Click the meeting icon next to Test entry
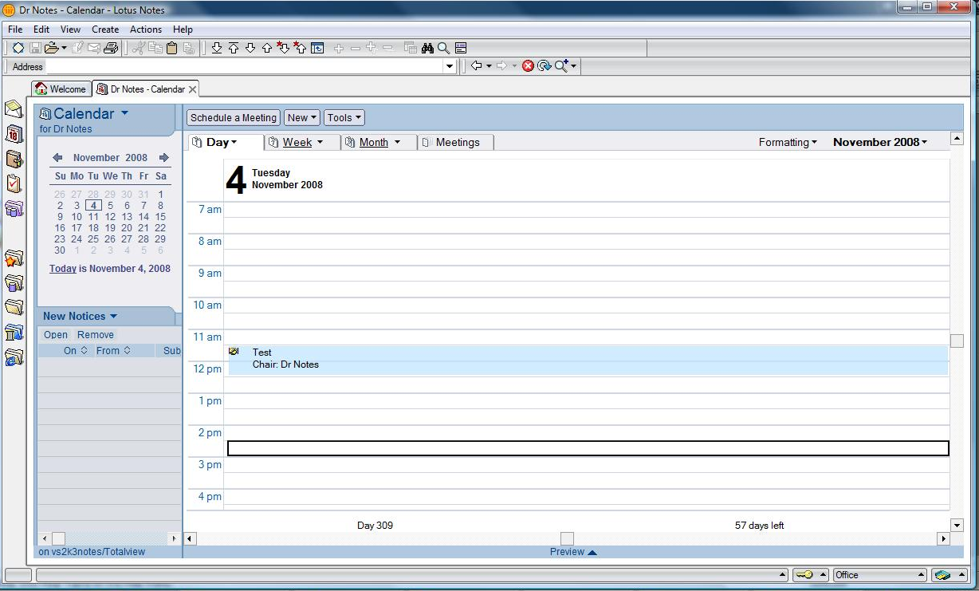 pyautogui.click(x=234, y=352)
